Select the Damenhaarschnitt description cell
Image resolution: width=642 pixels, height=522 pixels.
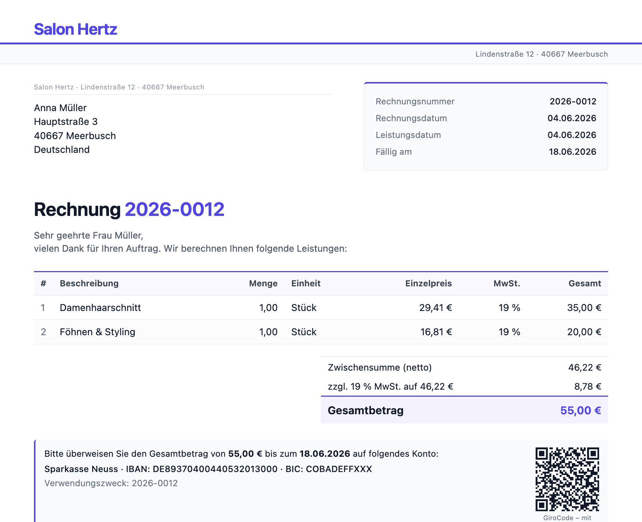pyautogui.click(x=100, y=308)
